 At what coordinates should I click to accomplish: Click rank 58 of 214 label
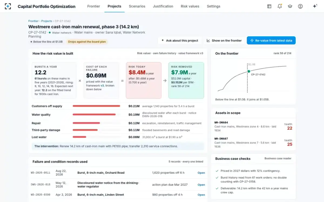tap(282, 53)
